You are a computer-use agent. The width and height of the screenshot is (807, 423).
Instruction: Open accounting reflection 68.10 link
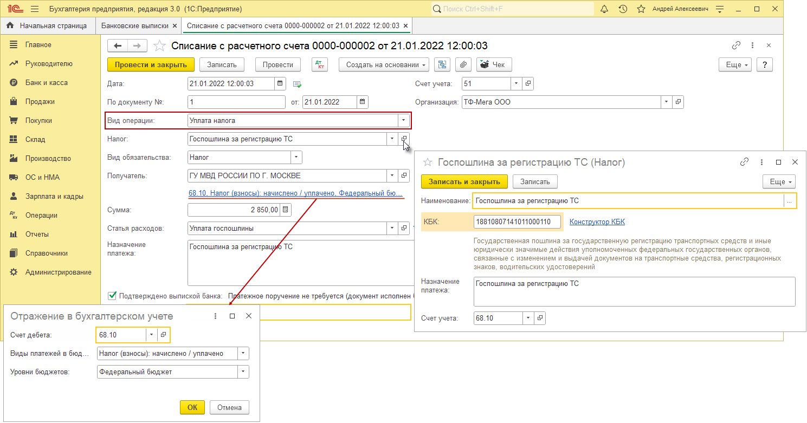(x=296, y=193)
